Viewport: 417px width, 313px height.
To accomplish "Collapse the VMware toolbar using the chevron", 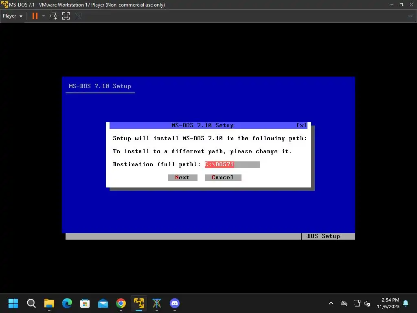I will [x=410, y=16].
